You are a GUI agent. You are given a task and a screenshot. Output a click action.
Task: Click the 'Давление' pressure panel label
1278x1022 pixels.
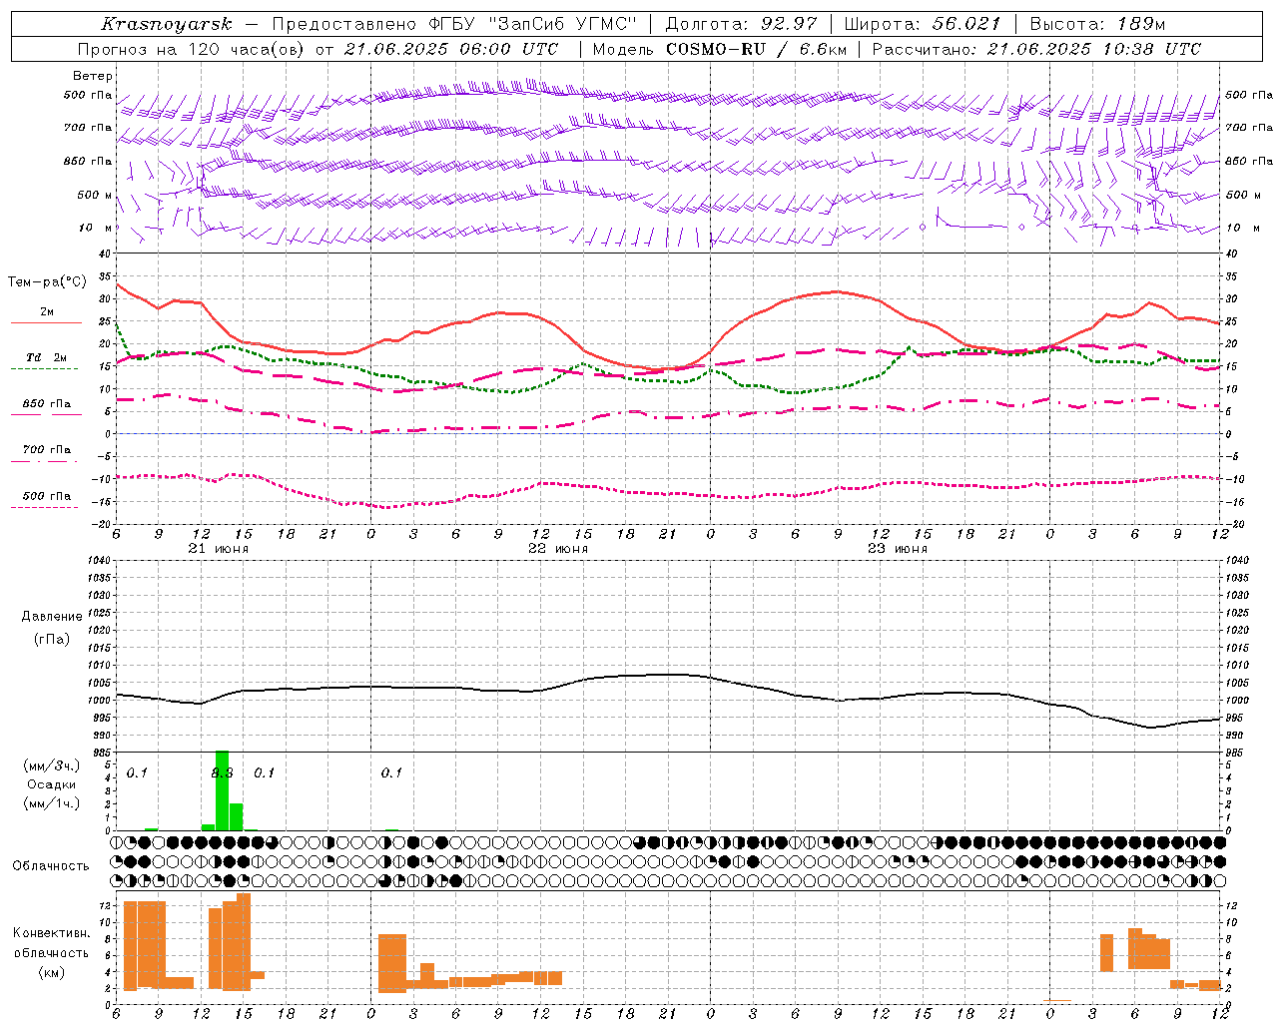click(52, 617)
